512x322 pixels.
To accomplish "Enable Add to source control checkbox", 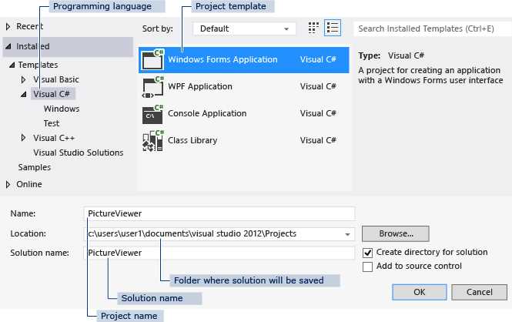I will tap(368, 267).
